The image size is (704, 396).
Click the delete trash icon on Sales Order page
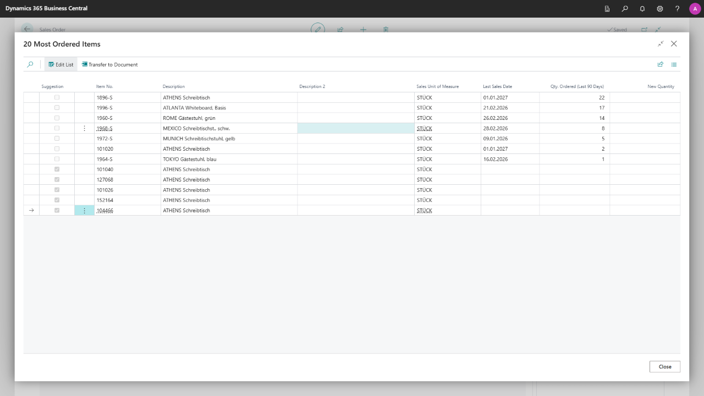[x=386, y=29]
